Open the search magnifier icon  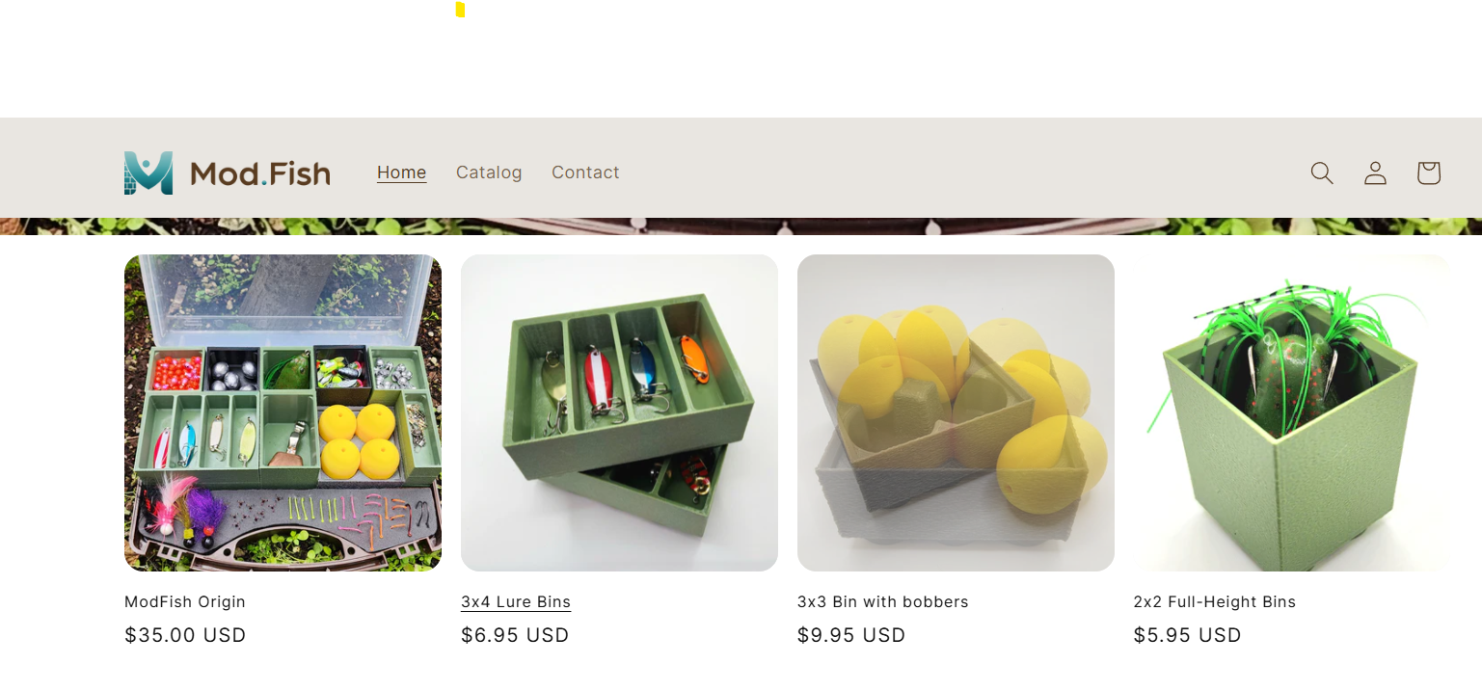pos(1322,173)
